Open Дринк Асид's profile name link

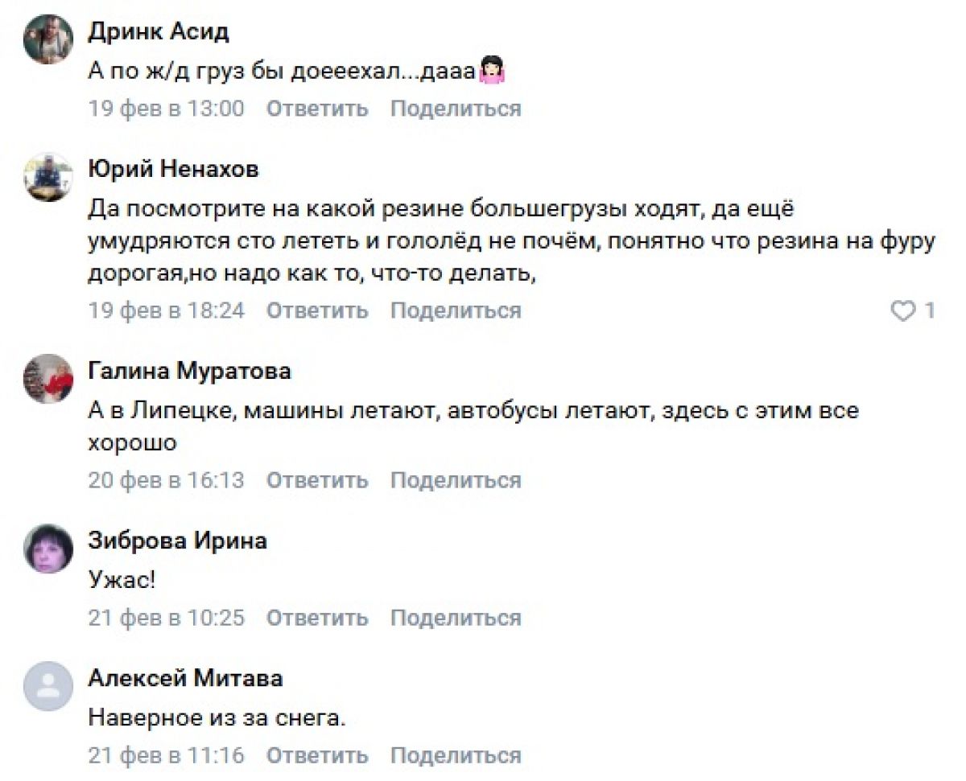point(158,32)
